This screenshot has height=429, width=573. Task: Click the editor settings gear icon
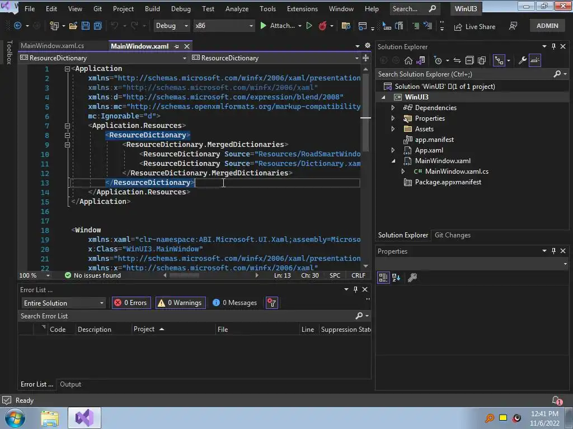(368, 46)
